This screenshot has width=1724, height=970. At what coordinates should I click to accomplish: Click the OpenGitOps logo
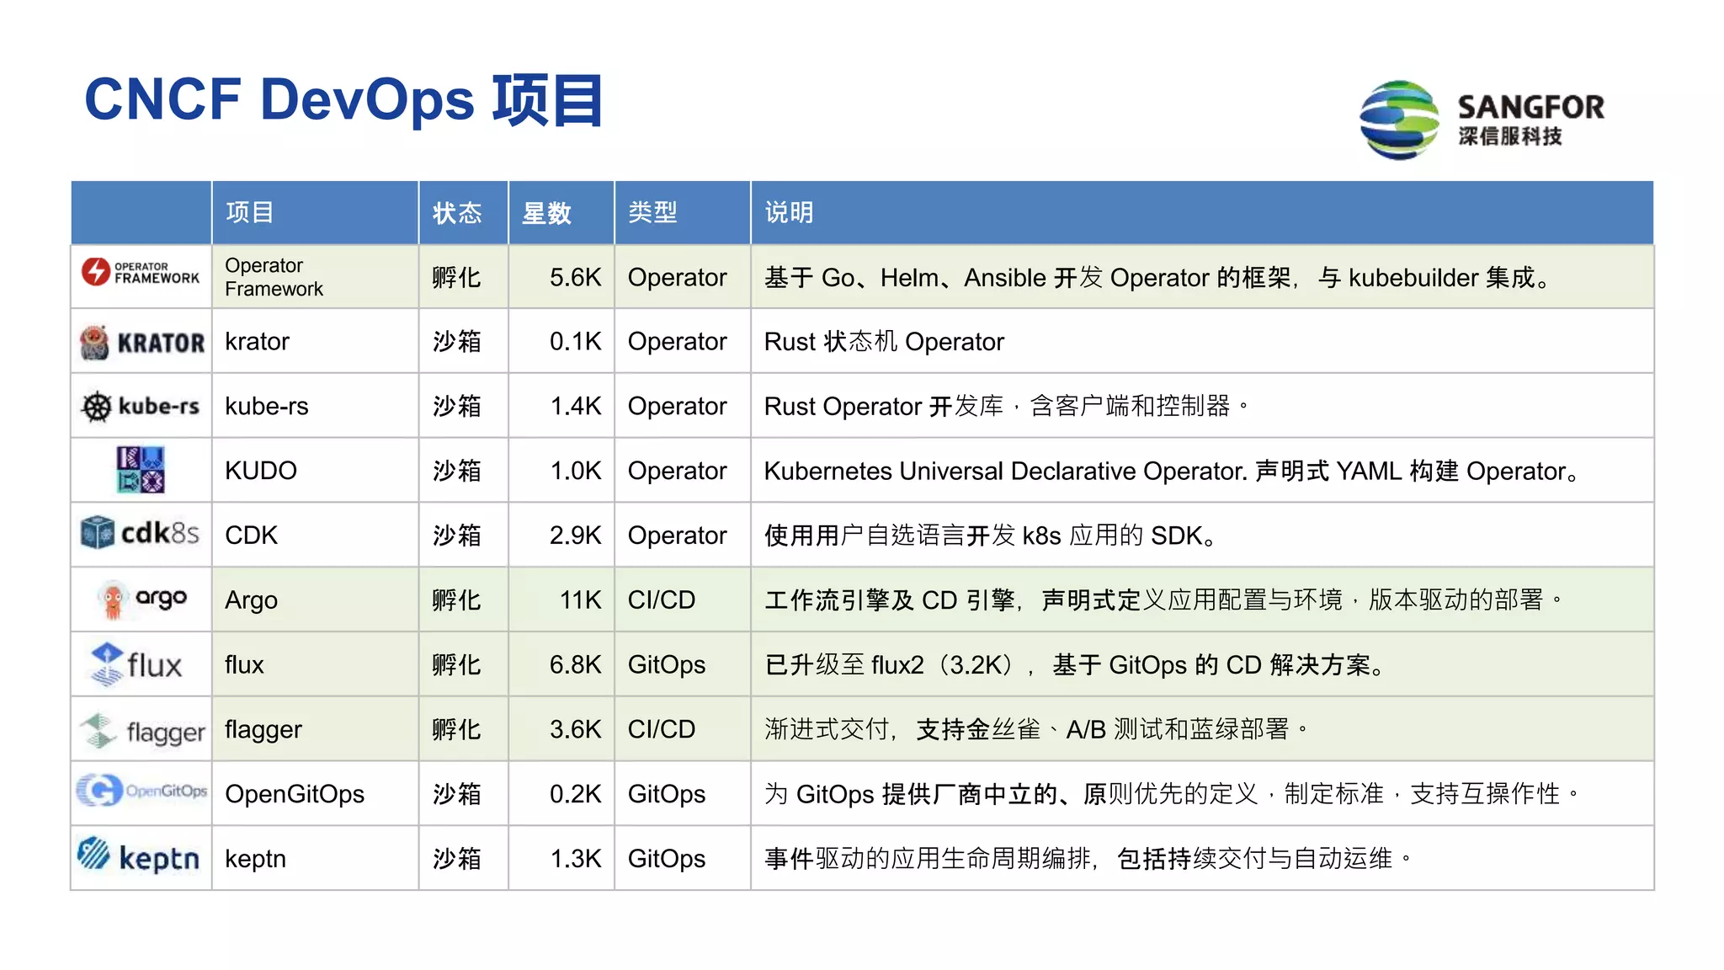coord(141,791)
